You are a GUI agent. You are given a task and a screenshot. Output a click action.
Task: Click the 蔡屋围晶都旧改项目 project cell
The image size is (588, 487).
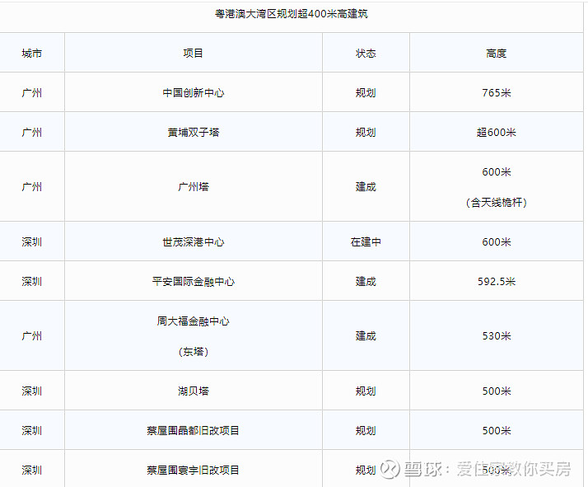pyautogui.click(x=194, y=430)
